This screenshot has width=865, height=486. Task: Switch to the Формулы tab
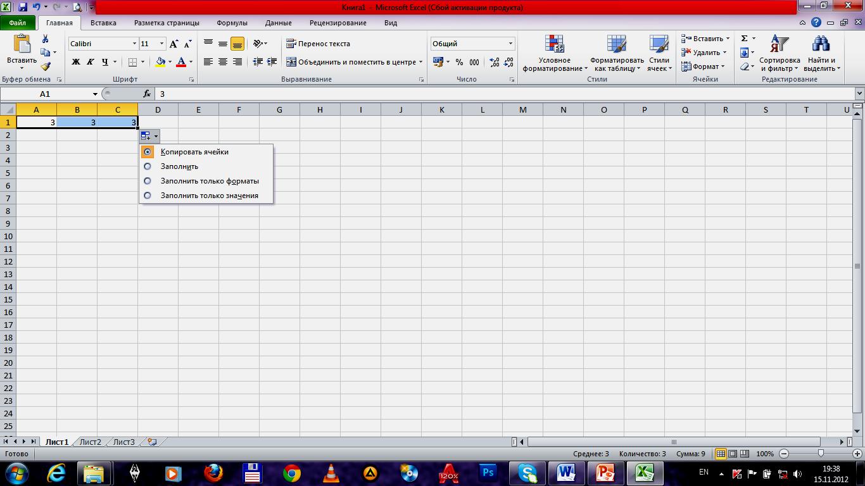pyautogui.click(x=232, y=23)
